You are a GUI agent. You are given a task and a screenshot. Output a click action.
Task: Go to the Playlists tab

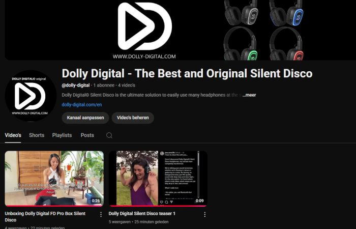(x=62, y=135)
